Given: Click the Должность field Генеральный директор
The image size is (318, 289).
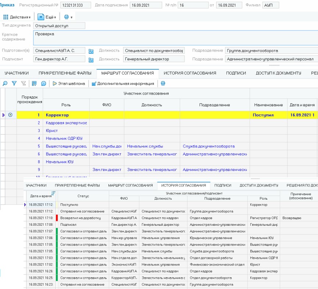Looking at the screenshot, I should point(154,59).
